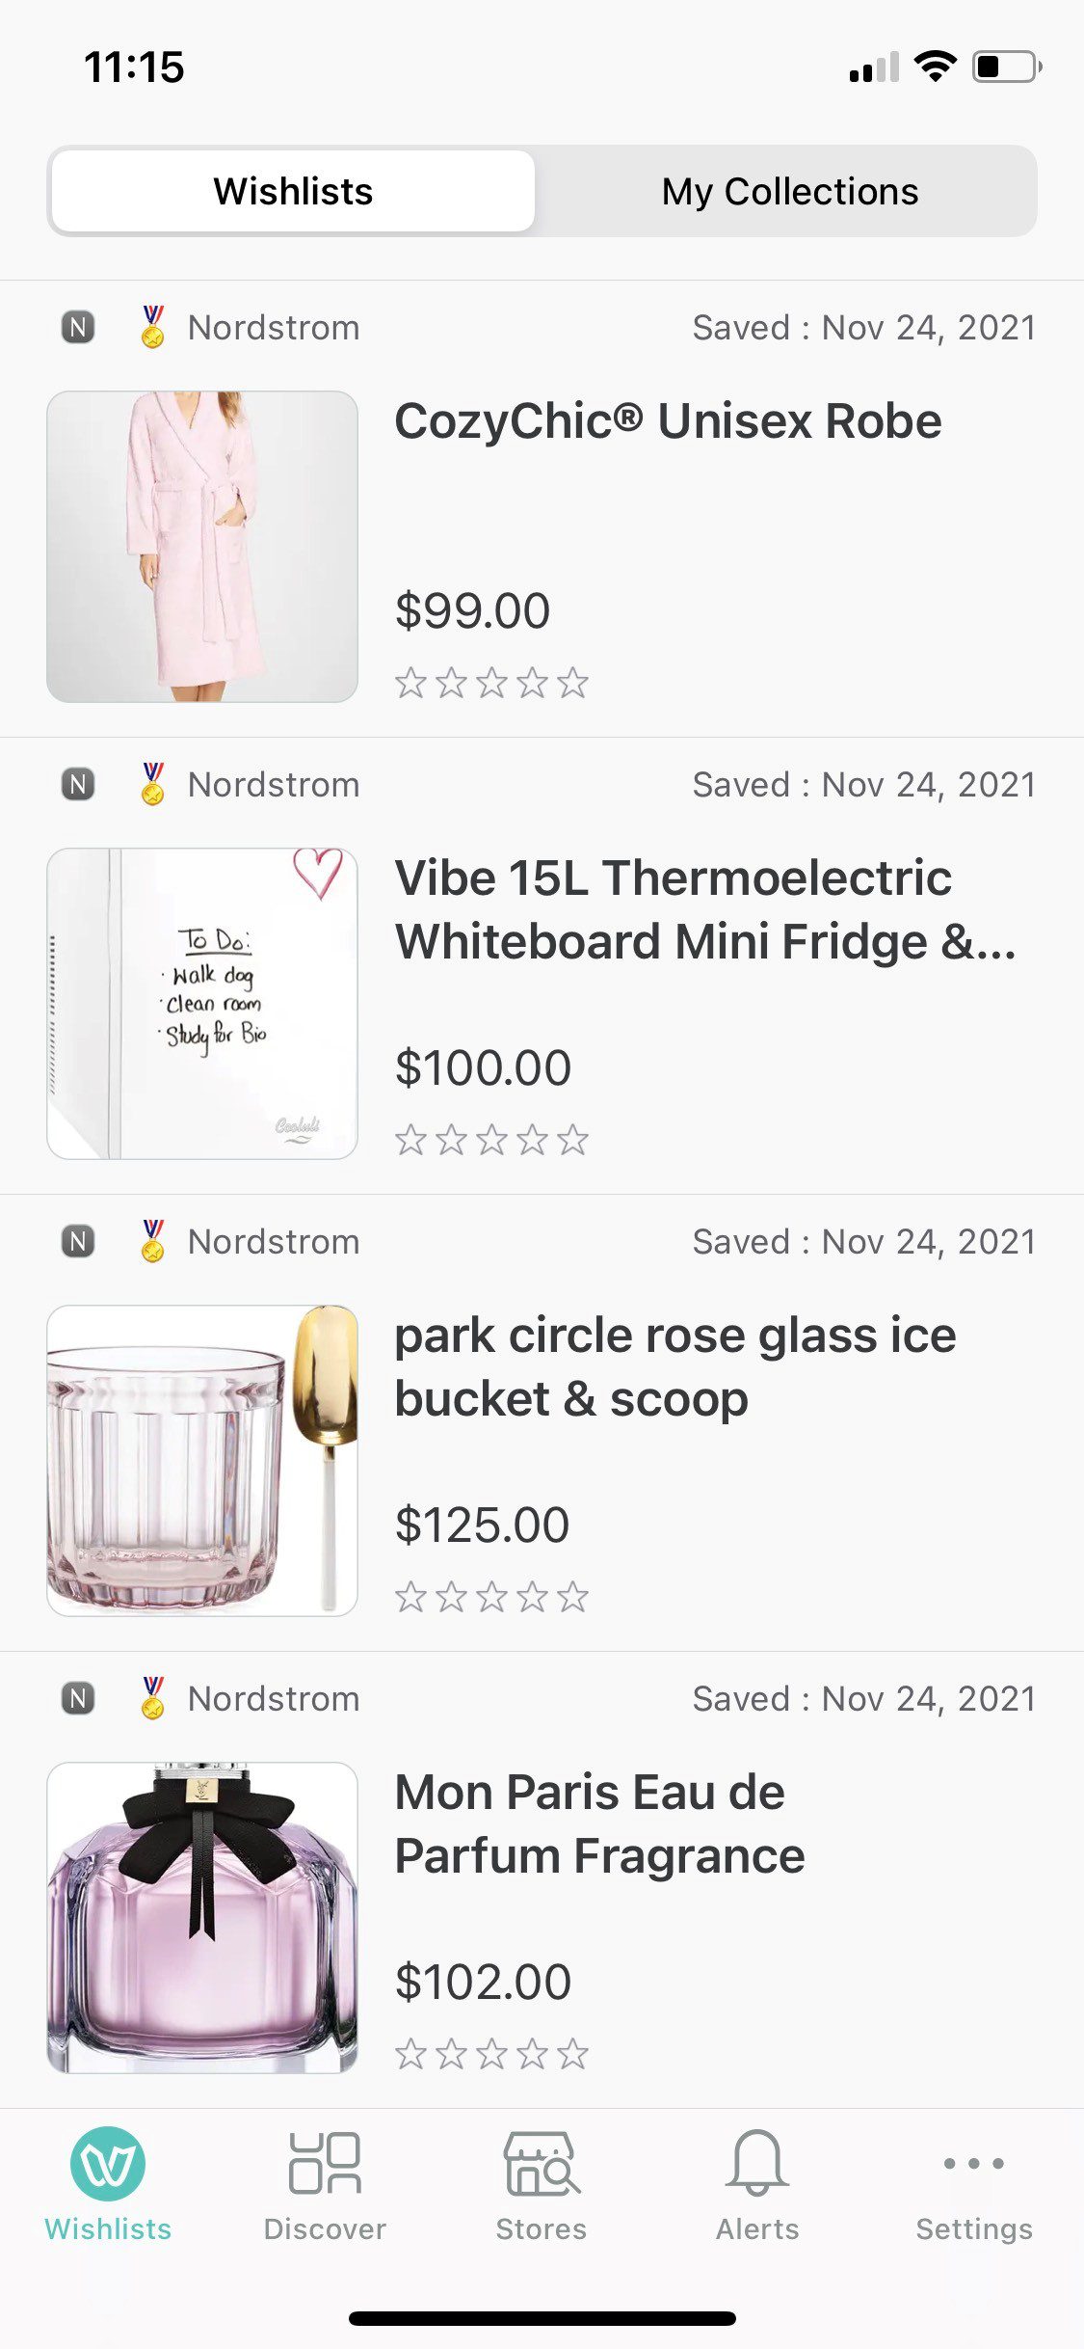The image size is (1084, 2349).
Task: Open Vibe 15L Thermoelectric Mini Fridge title
Action: [x=705, y=909]
